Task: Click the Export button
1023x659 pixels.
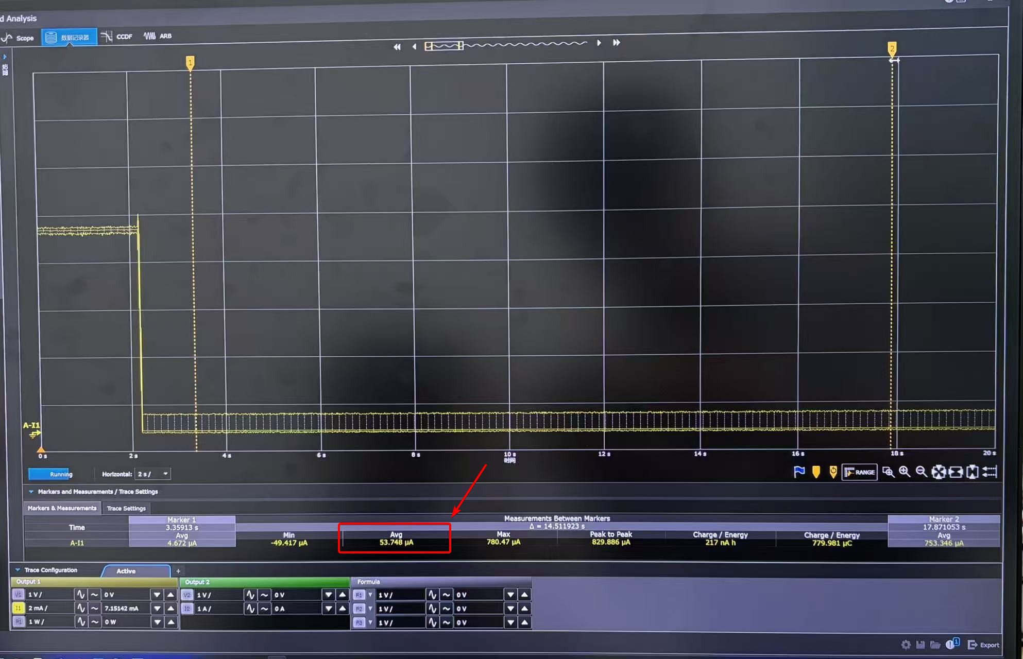Action: point(983,645)
